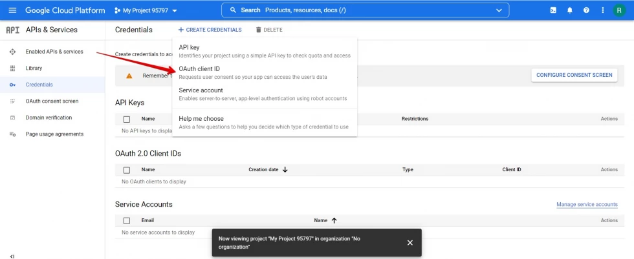This screenshot has height=259, width=634.
Task: Sort by Creation date column
Action: tap(263, 170)
